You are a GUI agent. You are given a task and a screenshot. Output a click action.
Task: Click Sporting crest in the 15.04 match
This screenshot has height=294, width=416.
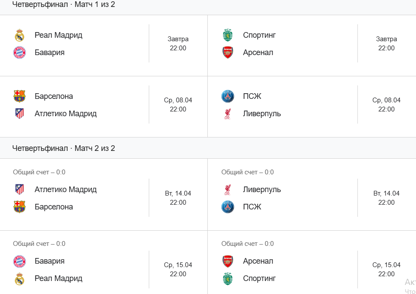pos(228,278)
